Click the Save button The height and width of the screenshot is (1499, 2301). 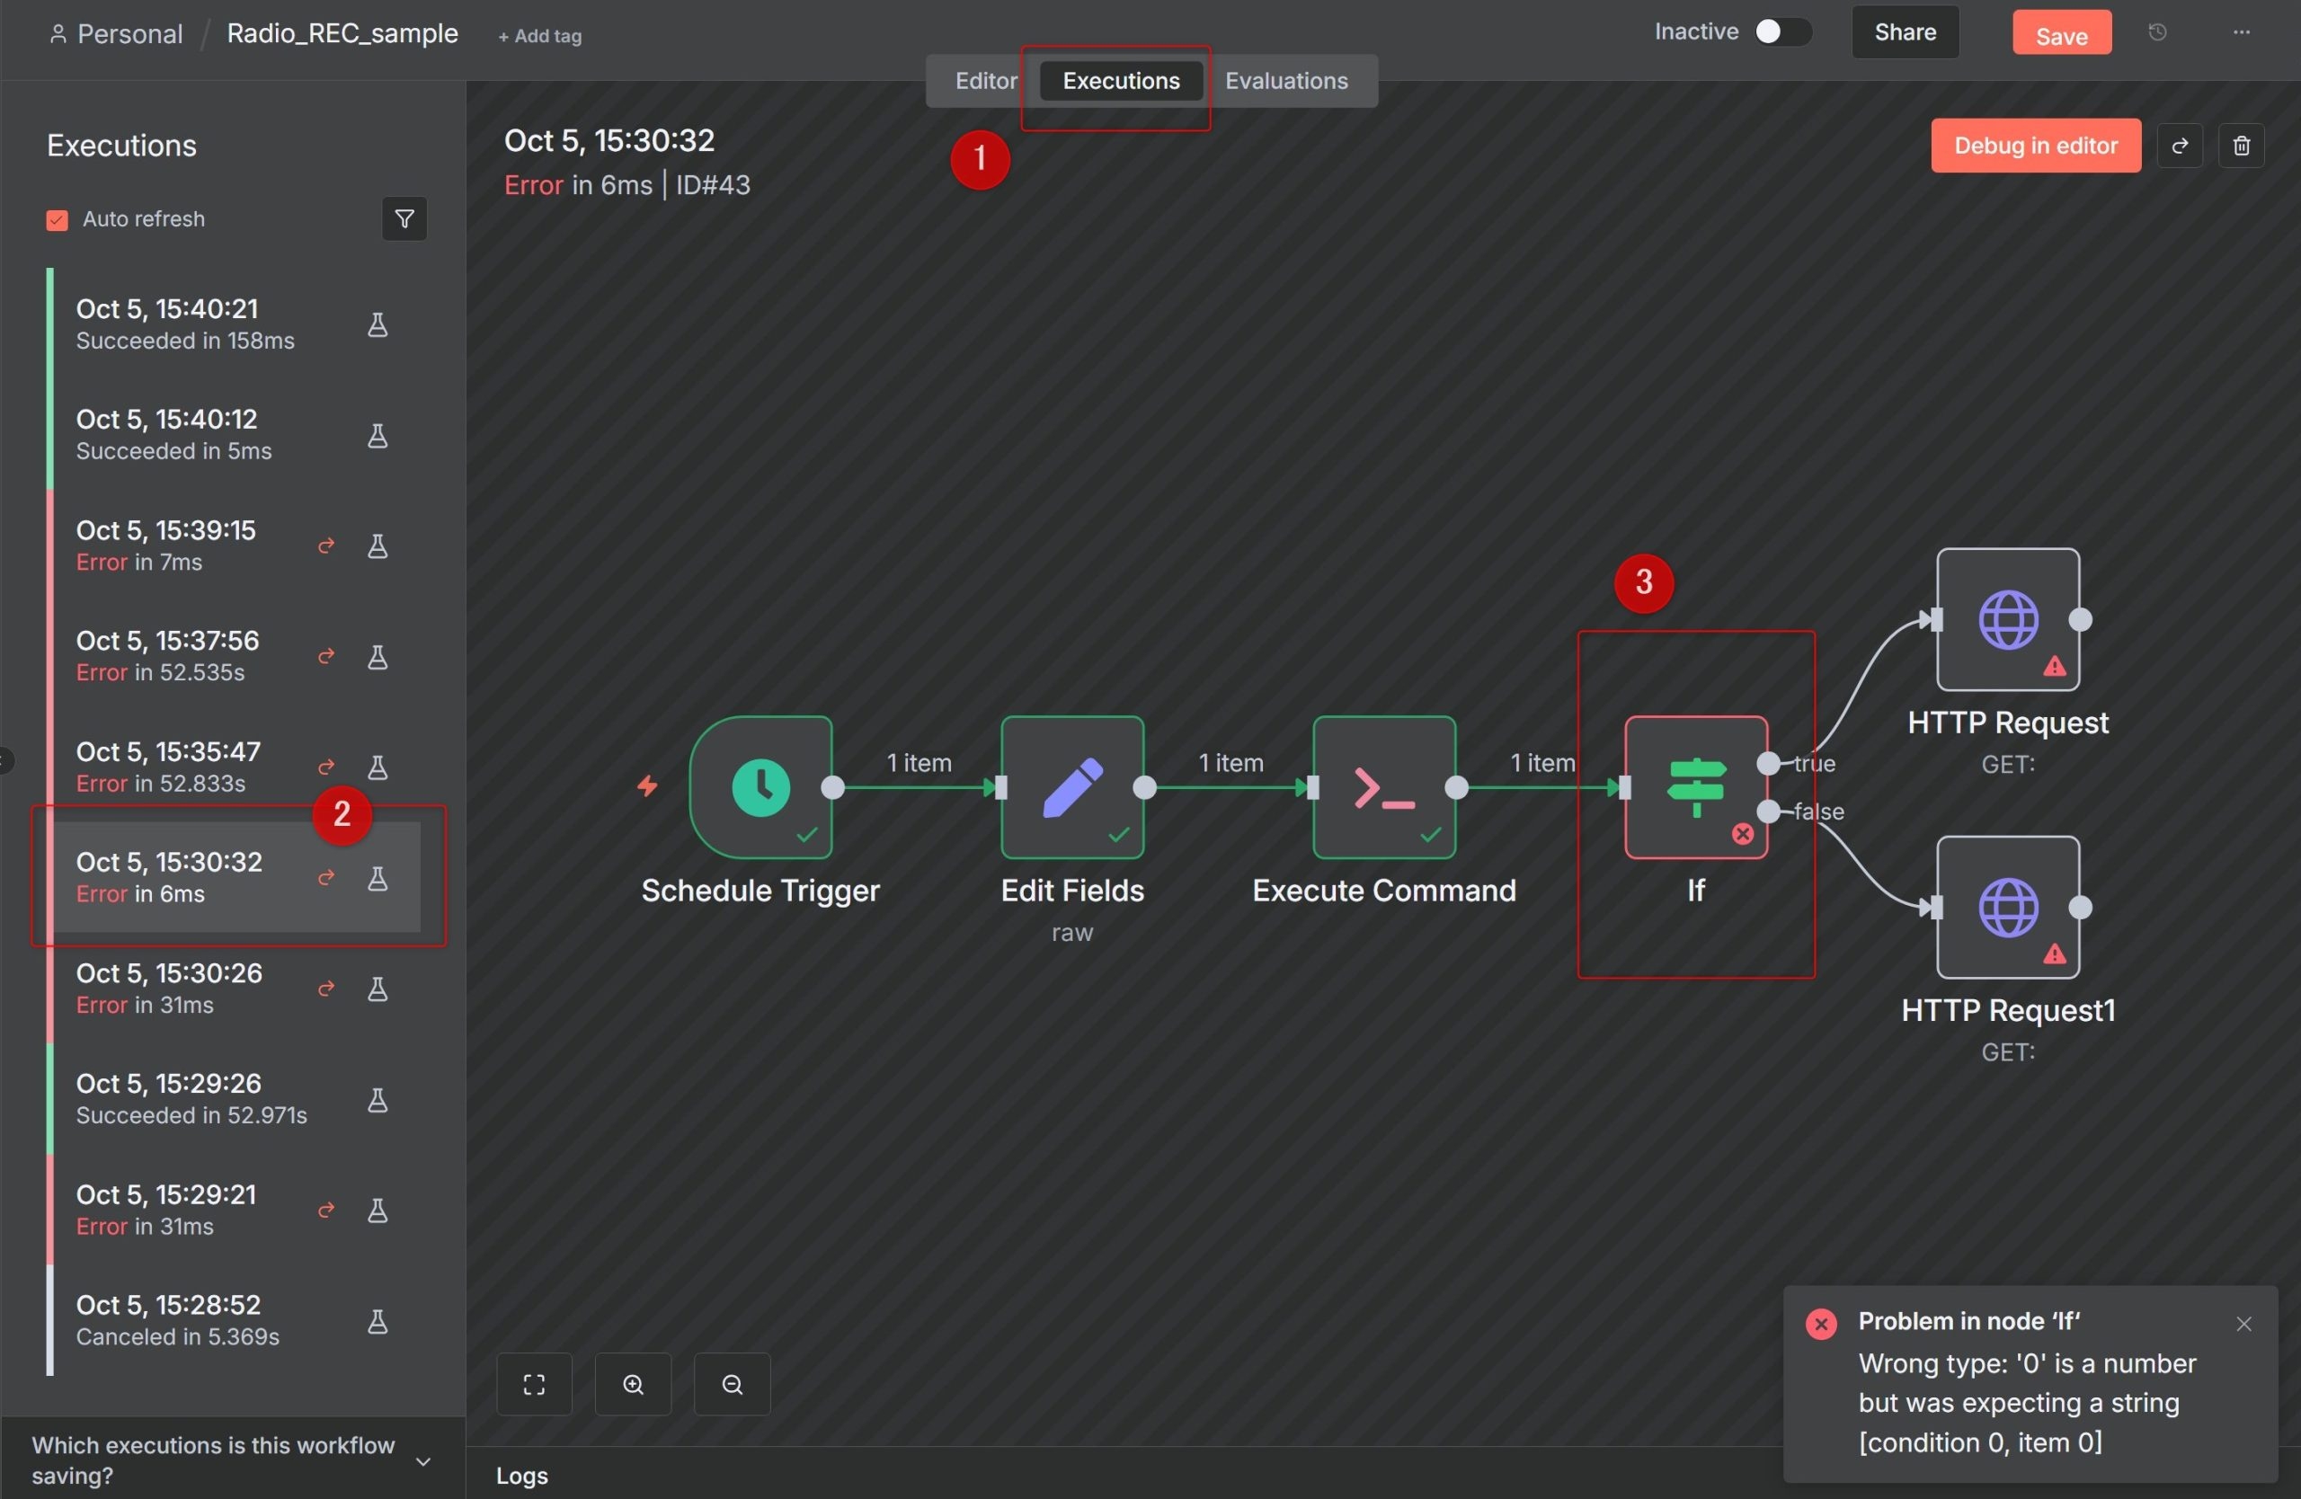(2061, 35)
